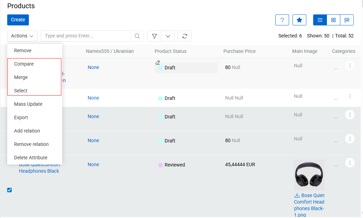The width and height of the screenshot is (363, 218).
Task: Switch to list view
Action: click(x=320, y=20)
